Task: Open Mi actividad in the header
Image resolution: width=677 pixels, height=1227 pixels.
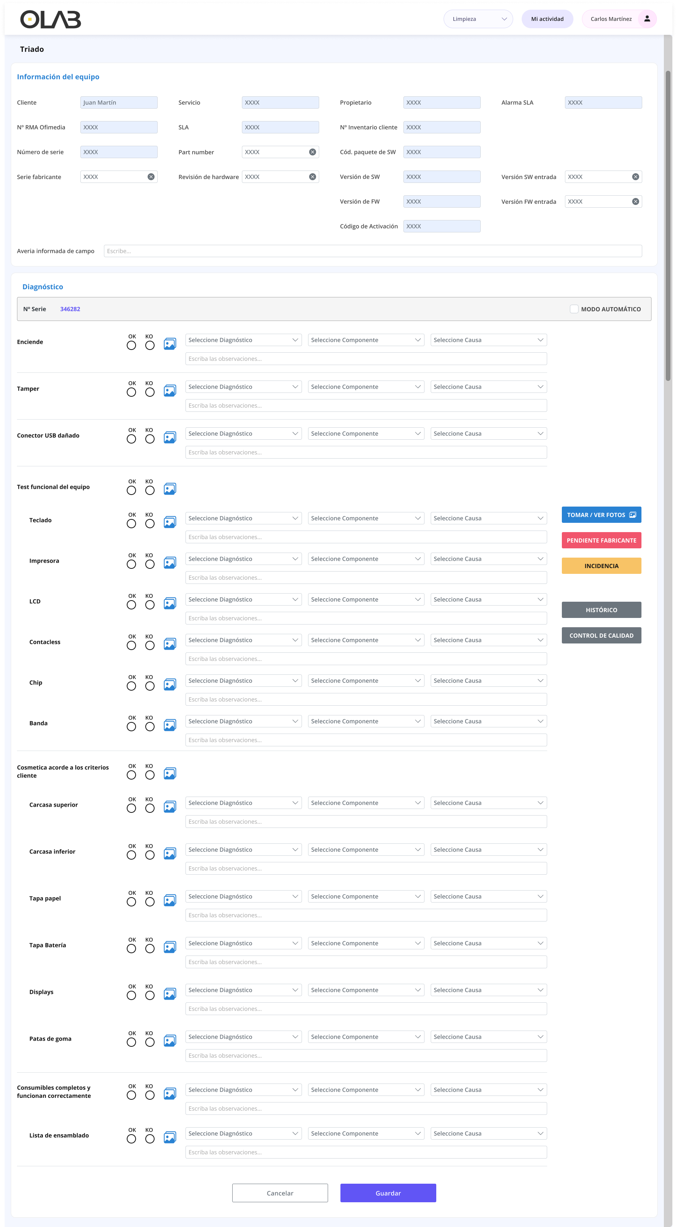Action: [547, 19]
